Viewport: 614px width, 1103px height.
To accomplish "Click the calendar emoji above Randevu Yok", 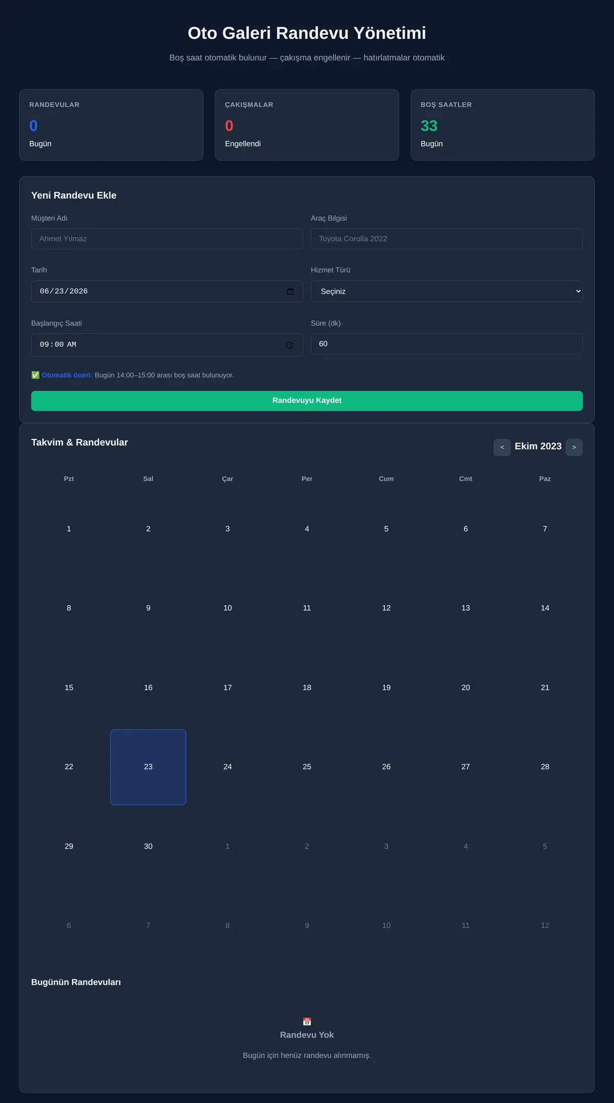I will point(307,1022).
